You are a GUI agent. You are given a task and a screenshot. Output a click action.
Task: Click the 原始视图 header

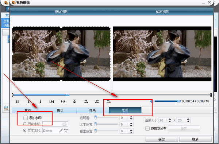(x=61, y=12)
